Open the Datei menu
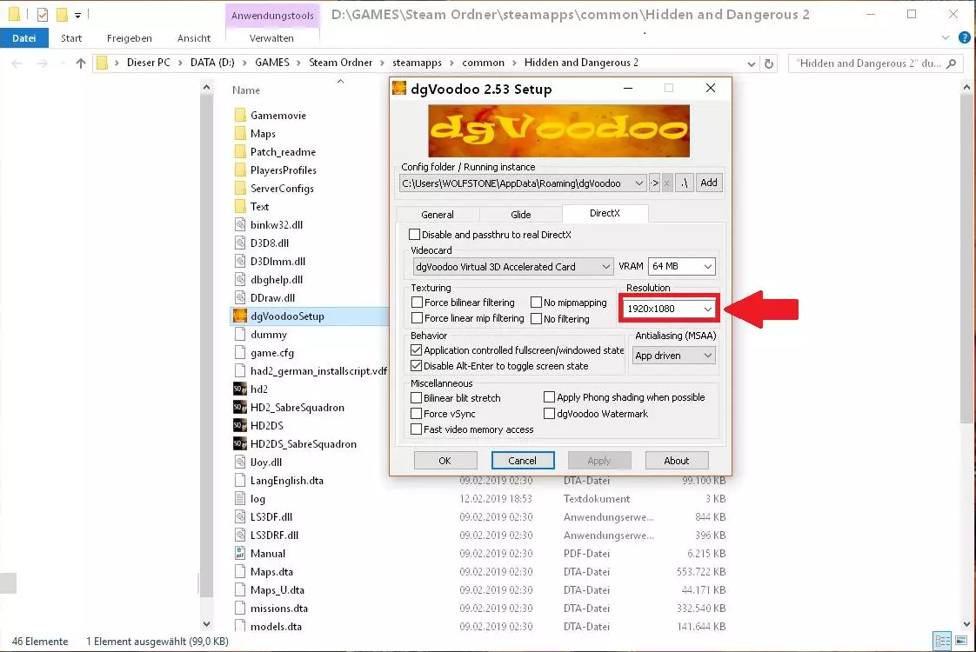 pos(23,38)
